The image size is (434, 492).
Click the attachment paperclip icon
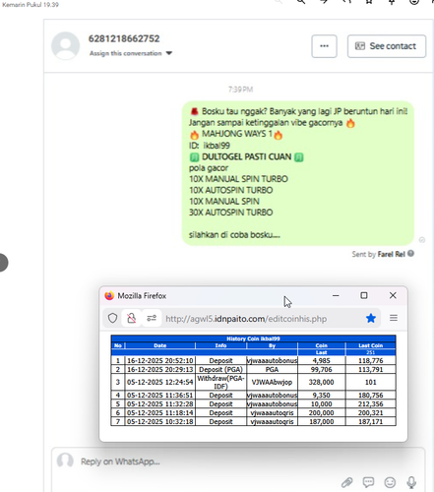pyautogui.click(x=347, y=482)
